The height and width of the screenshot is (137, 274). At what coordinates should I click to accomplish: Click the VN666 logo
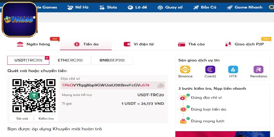(x=20, y=20)
